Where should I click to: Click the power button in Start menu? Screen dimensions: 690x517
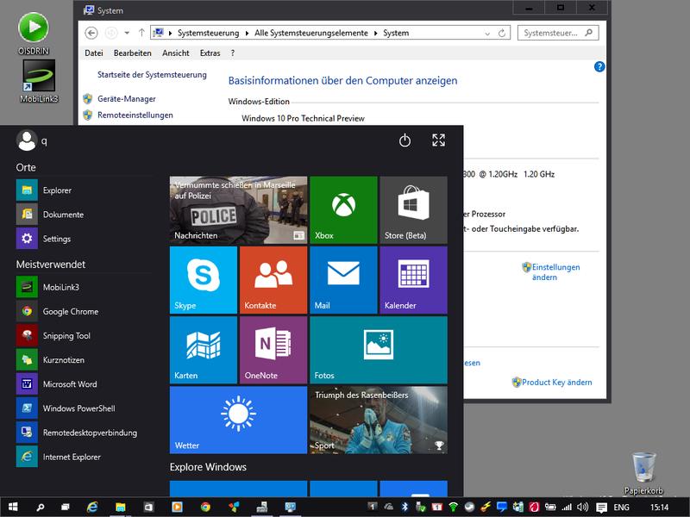pyautogui.click(x=405, y=140)
